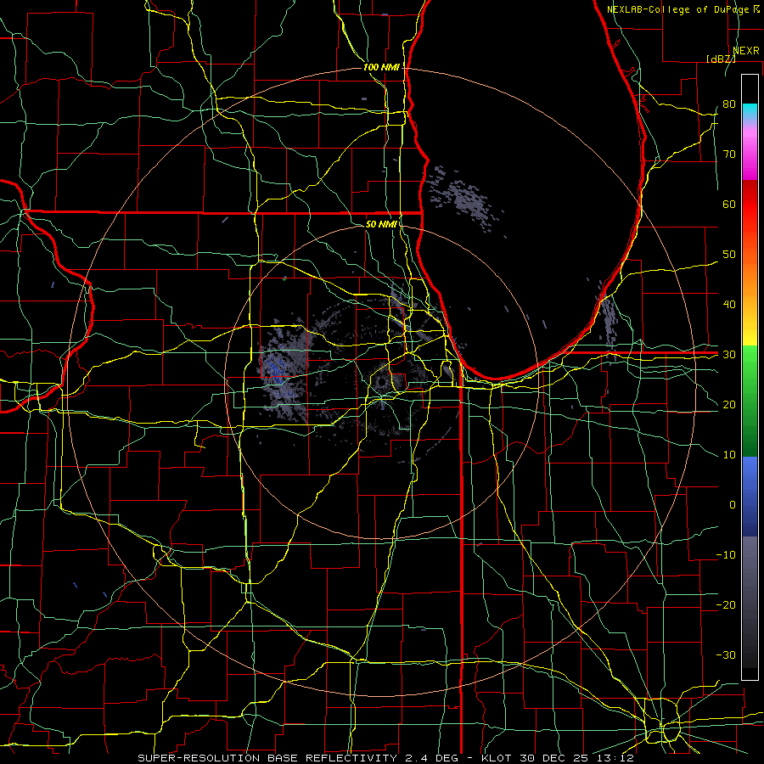Select the -20 value on the dBZ scale
The image size is (764, 764).
(726, 604)
